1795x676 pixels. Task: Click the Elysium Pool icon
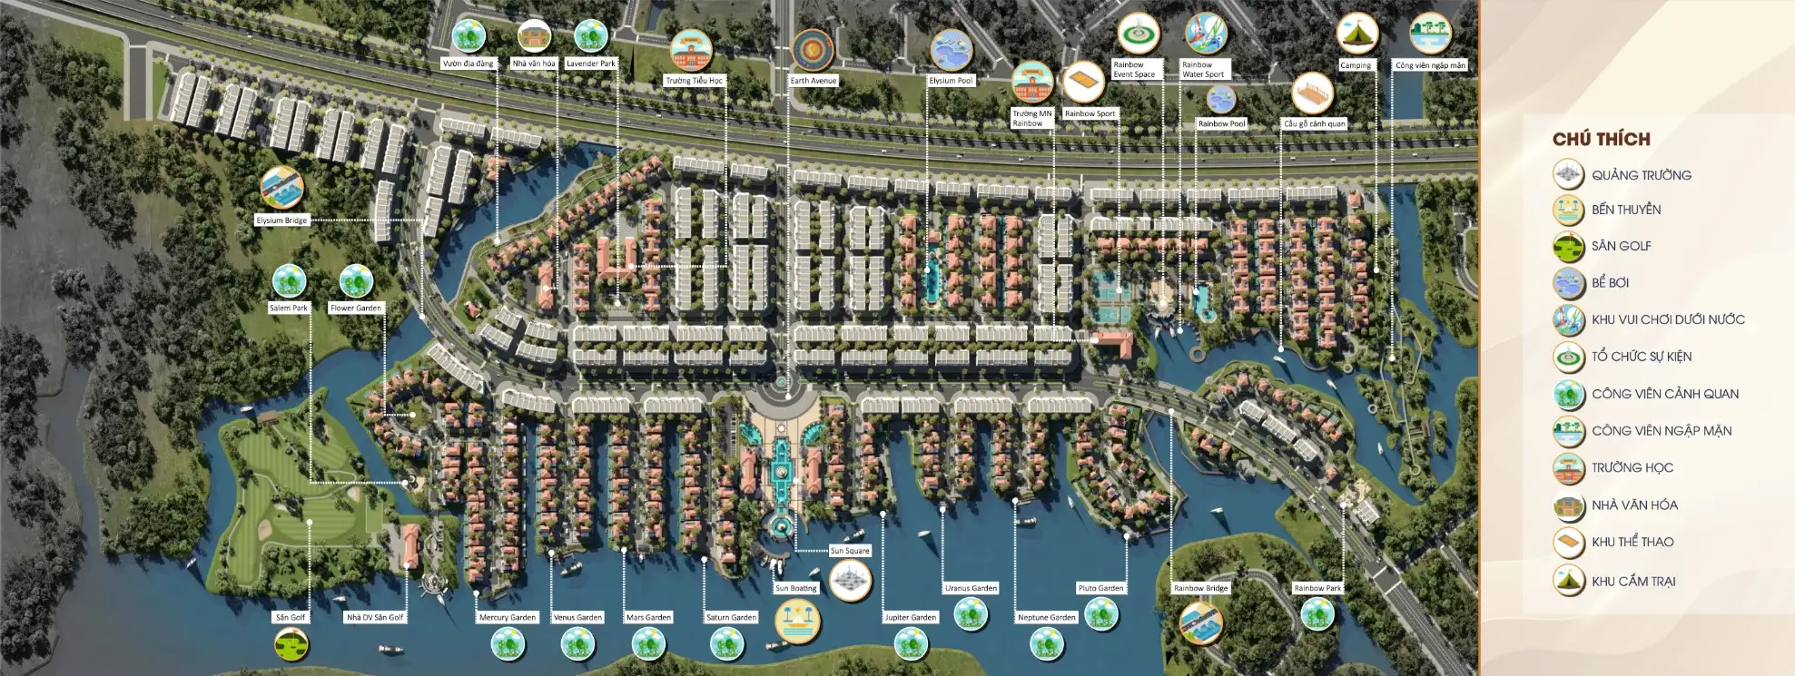click(x=951, y=50)
